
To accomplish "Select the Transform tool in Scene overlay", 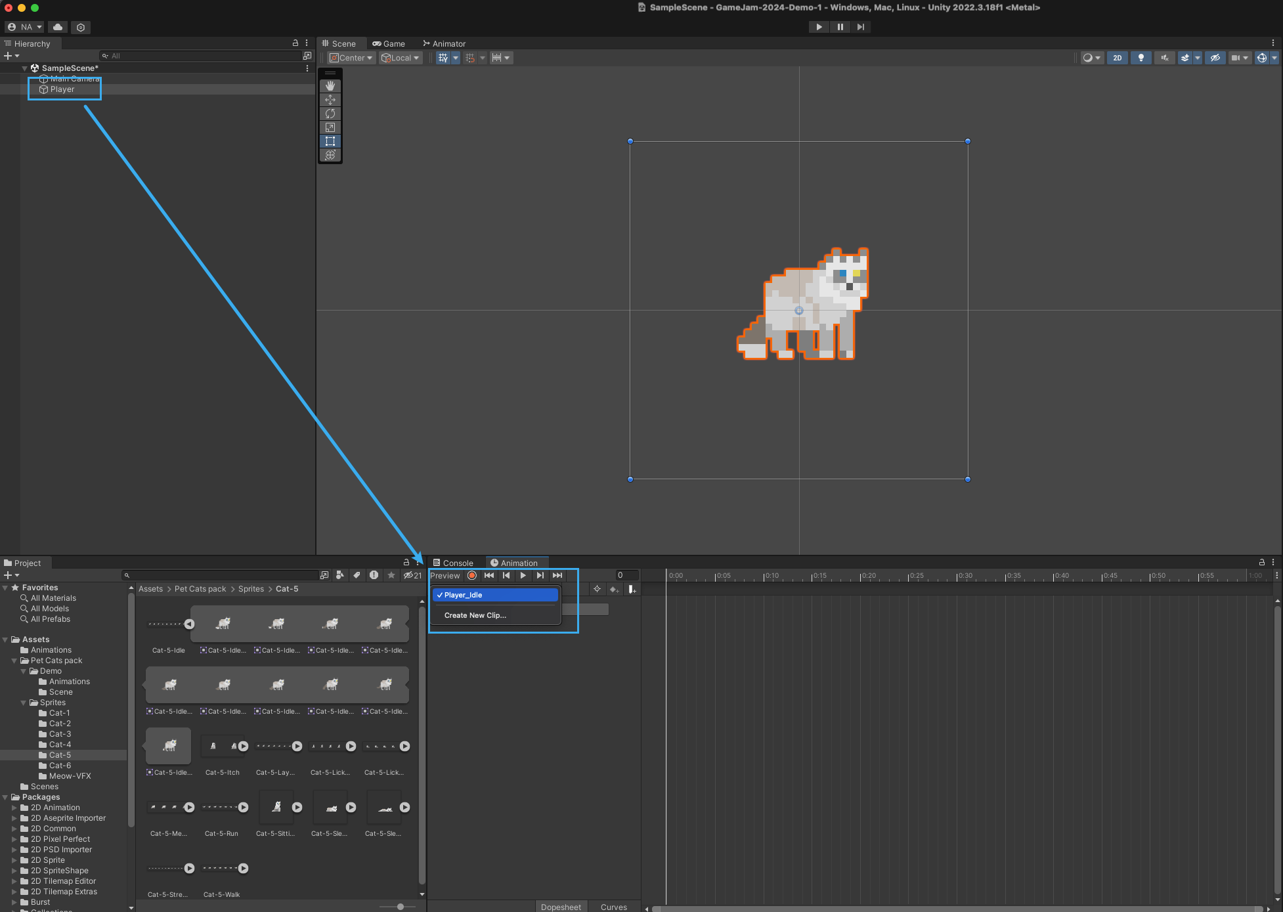I will pos(330,155).
